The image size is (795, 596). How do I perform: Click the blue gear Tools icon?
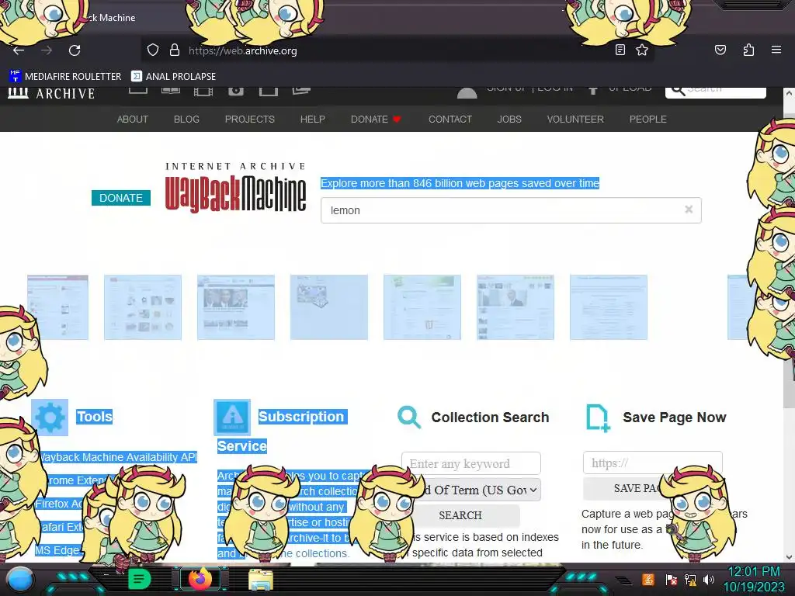coord(50,418)
